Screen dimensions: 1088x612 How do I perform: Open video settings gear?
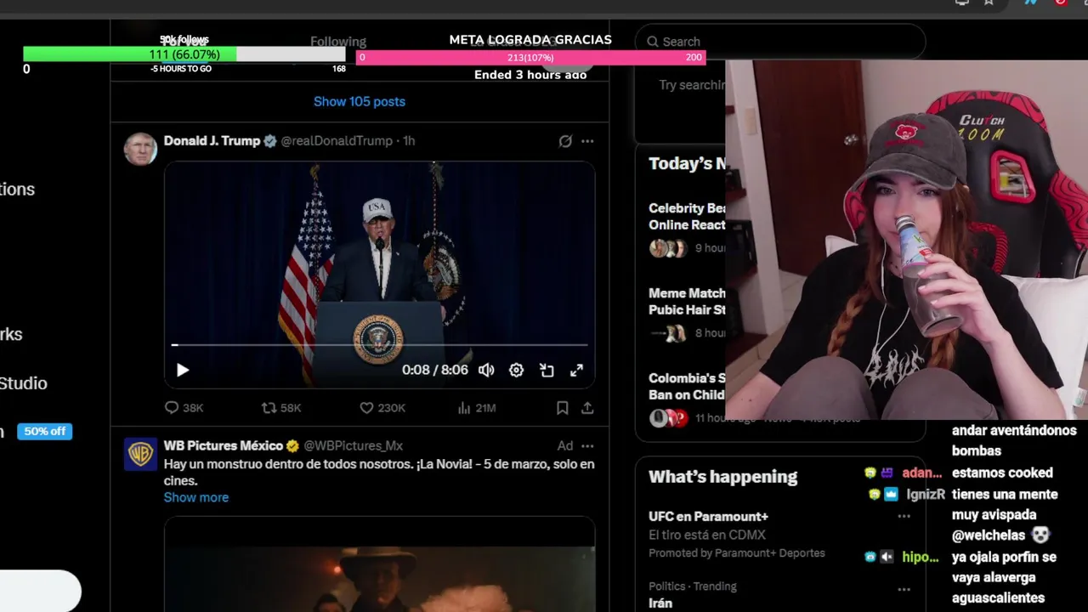click(x=516, y=370)
